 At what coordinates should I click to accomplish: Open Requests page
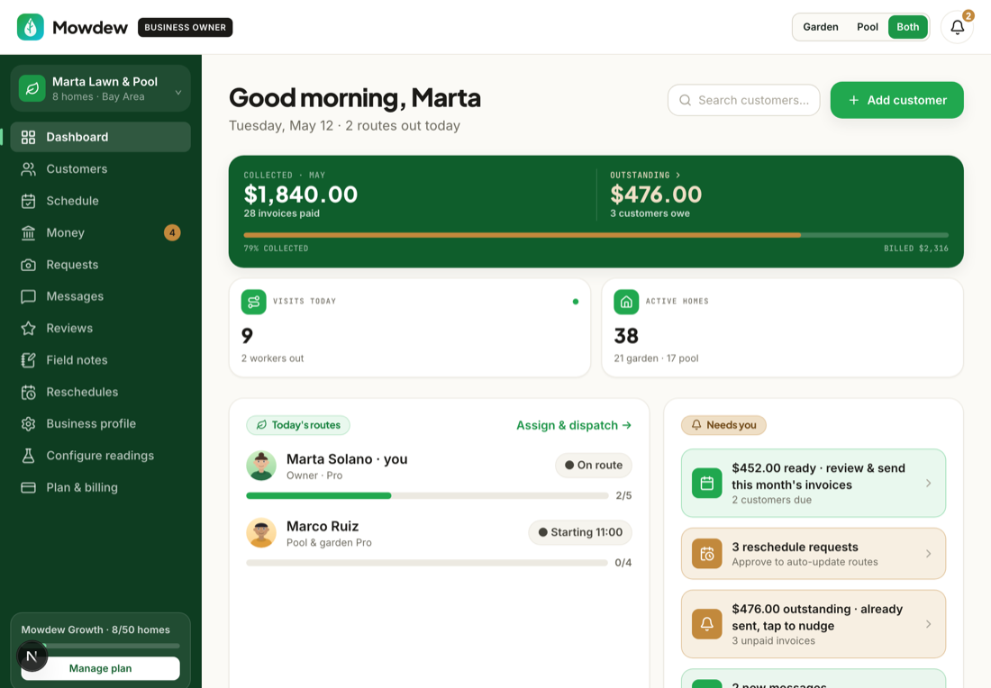[x=101, y=265]
